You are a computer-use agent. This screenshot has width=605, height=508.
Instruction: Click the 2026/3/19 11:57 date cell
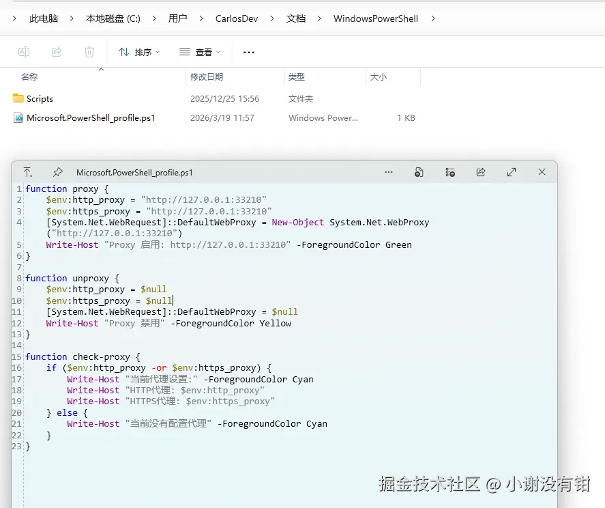click(222, 118)
